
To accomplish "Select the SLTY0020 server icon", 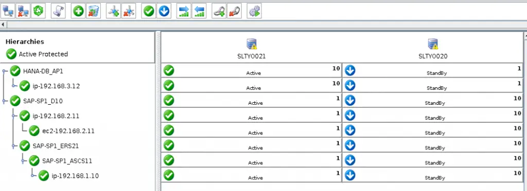I will 433,44.
